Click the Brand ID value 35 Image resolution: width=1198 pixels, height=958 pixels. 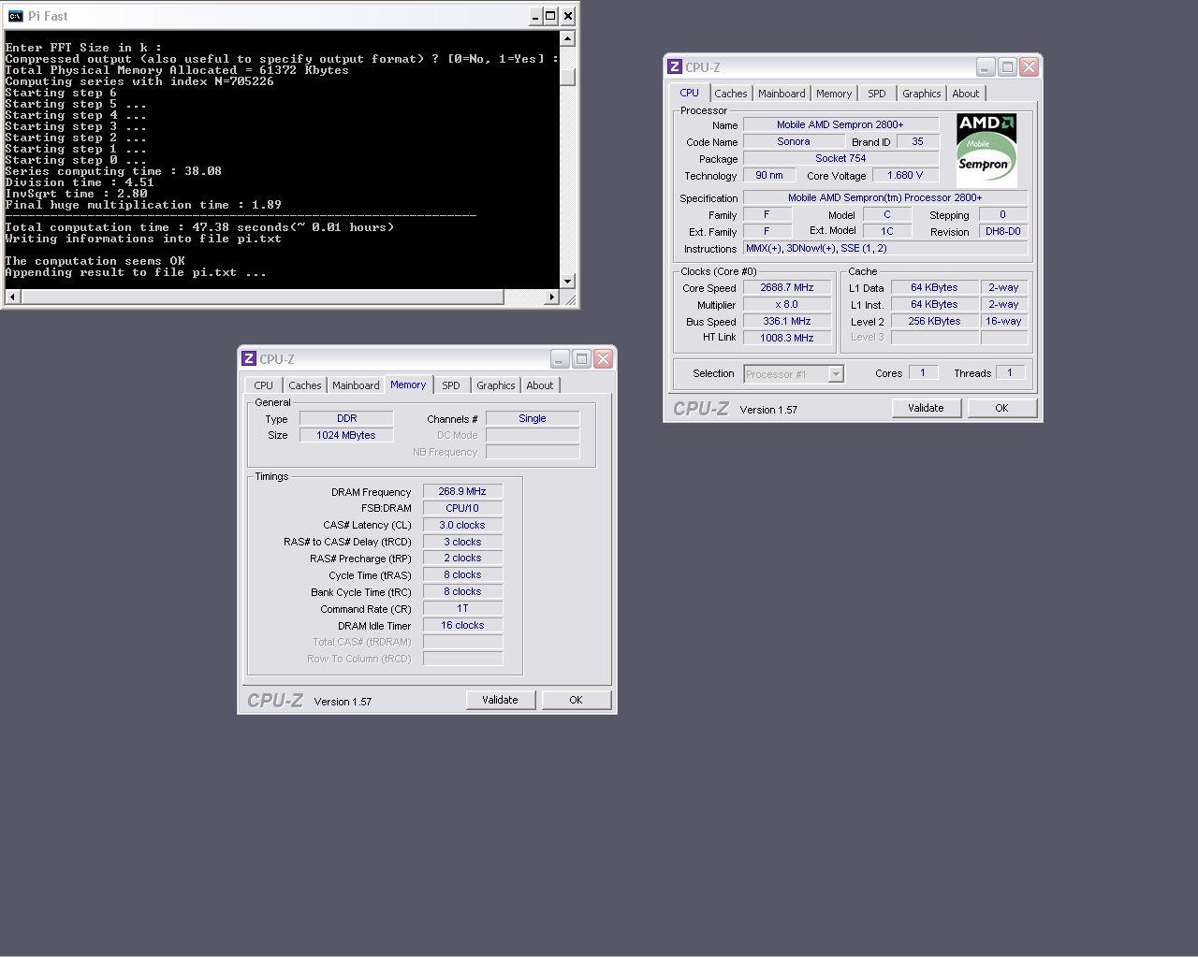tap(917, 141)
